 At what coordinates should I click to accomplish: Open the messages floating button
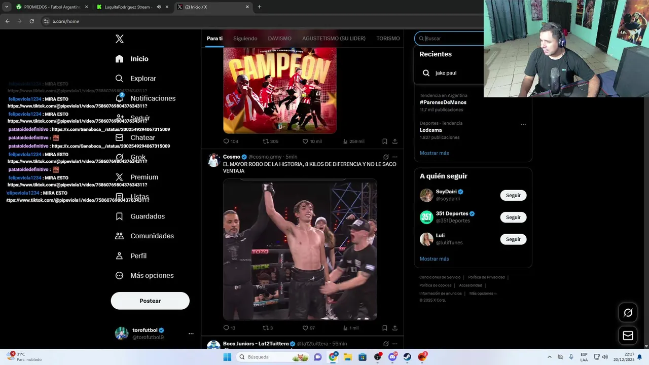[x=628, y=336]
